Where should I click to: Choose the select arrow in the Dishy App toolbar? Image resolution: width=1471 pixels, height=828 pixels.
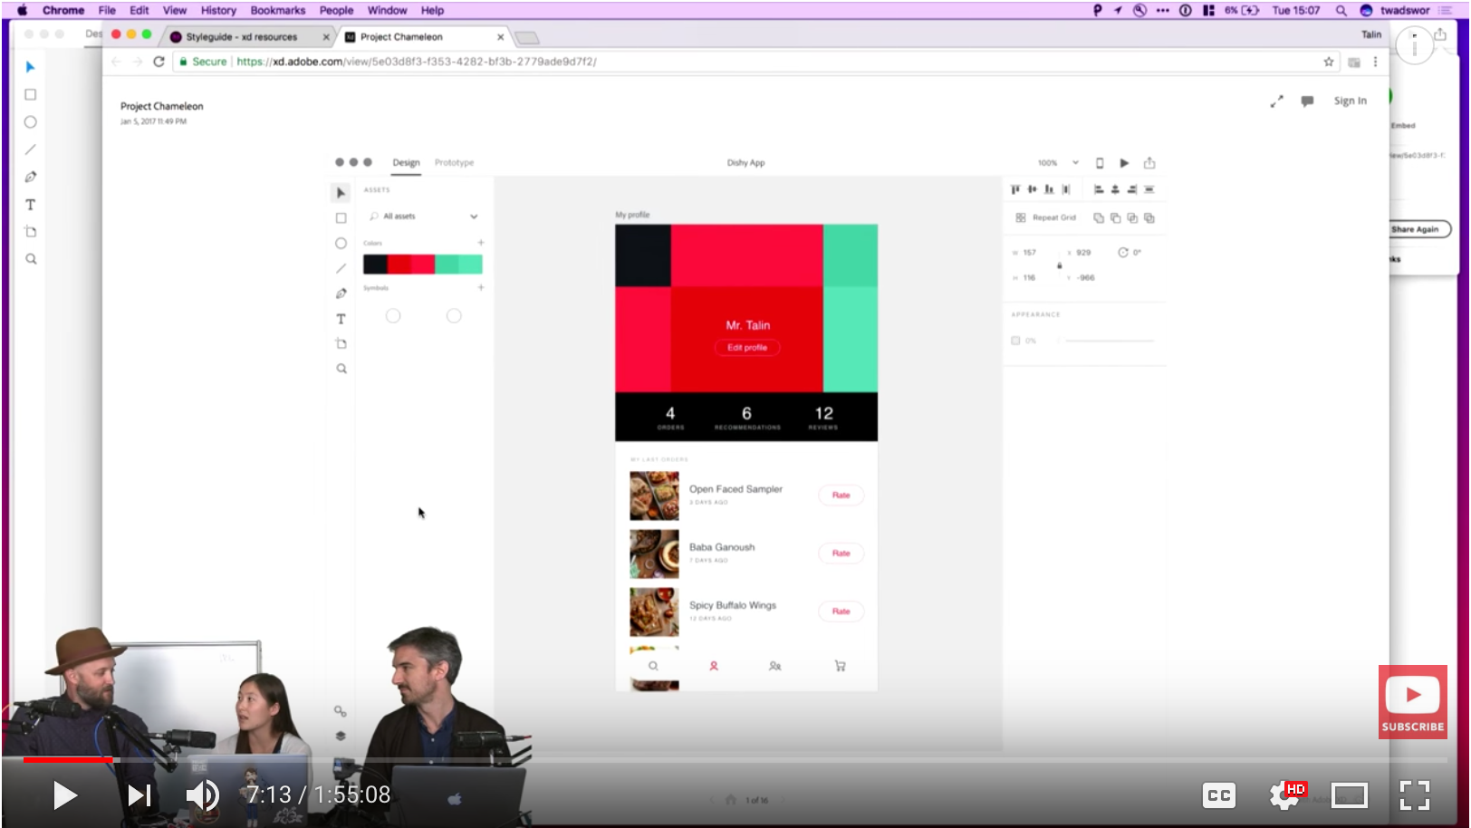pyautogui.click(x=341, y=193)
